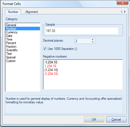130x127 pixels.
Task: Confirm with the OK button
Action: pos(94,120)
